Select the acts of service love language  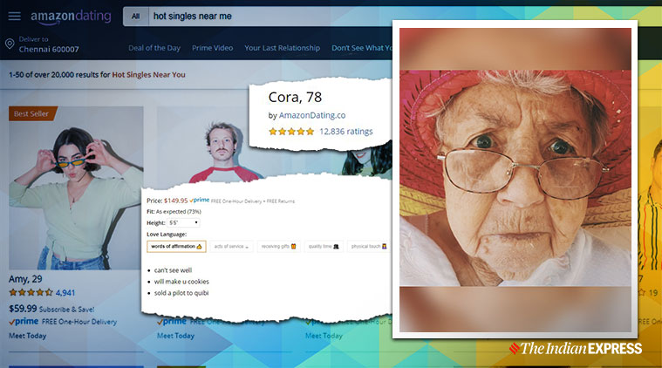pos(231,247)
